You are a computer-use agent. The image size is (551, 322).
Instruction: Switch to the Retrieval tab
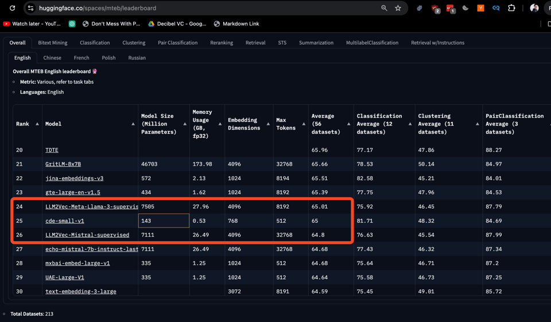255,42
